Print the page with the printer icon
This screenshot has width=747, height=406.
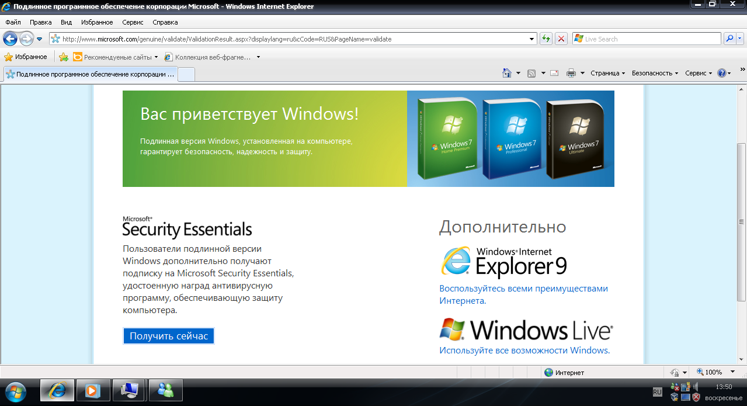point(571,73)
